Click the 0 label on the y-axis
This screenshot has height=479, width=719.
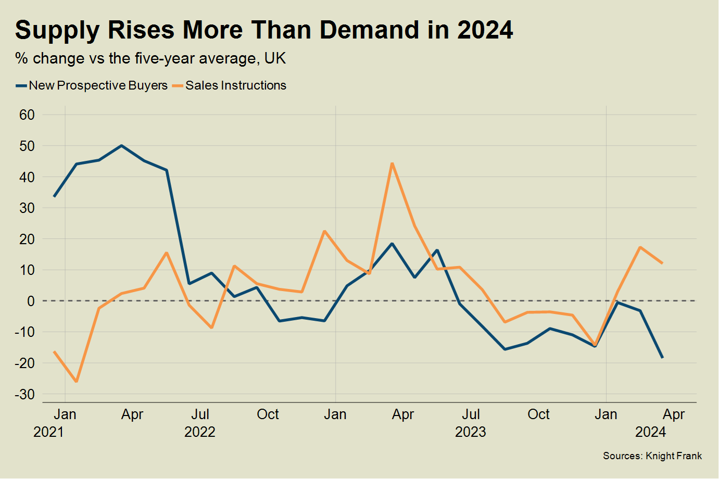(x=31, y=301)
